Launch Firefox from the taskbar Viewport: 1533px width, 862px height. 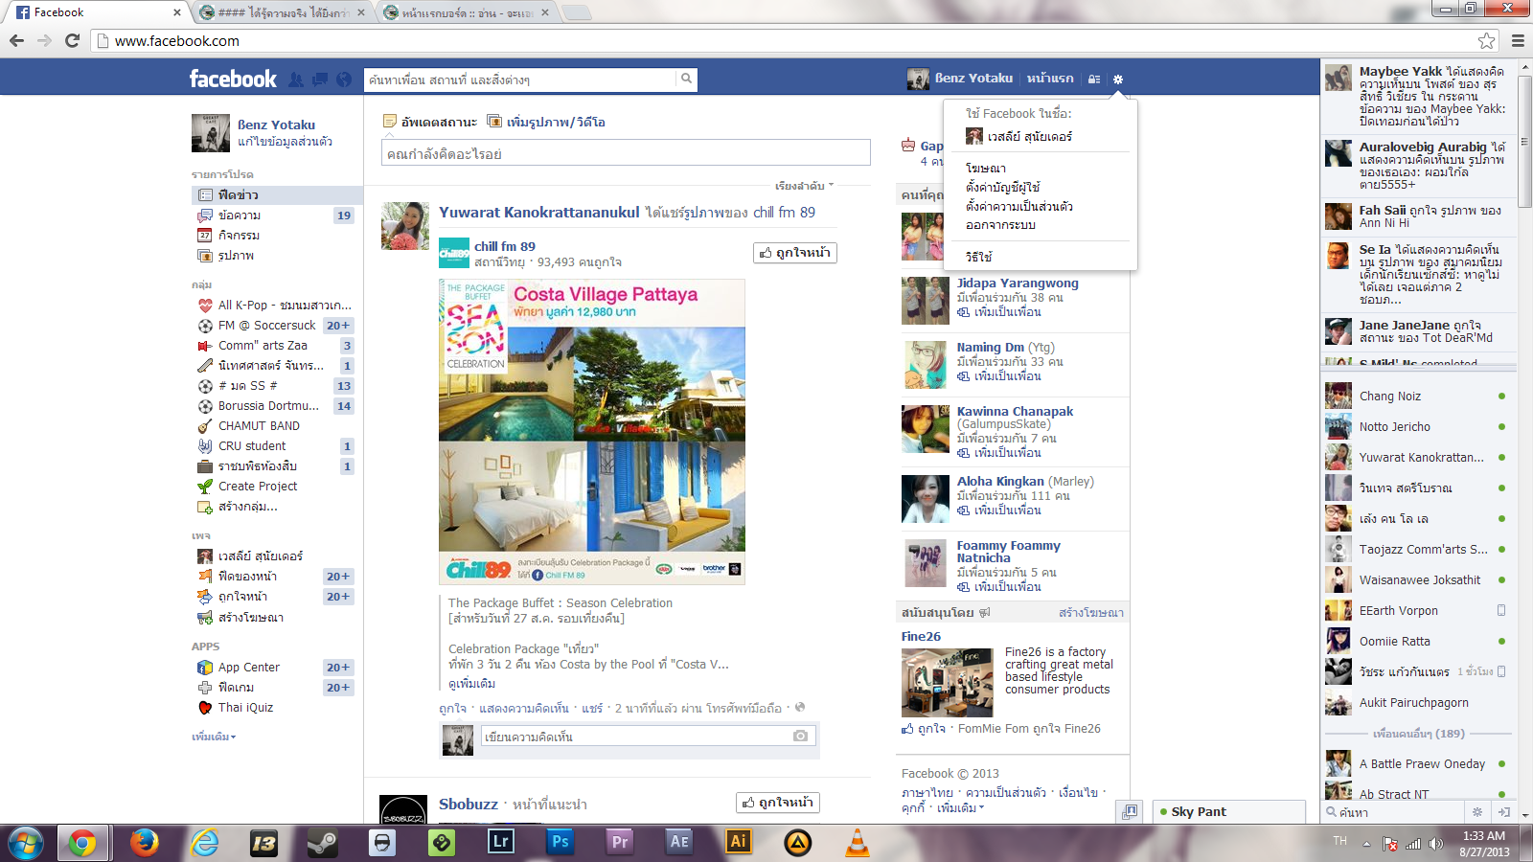click(144, 843)
